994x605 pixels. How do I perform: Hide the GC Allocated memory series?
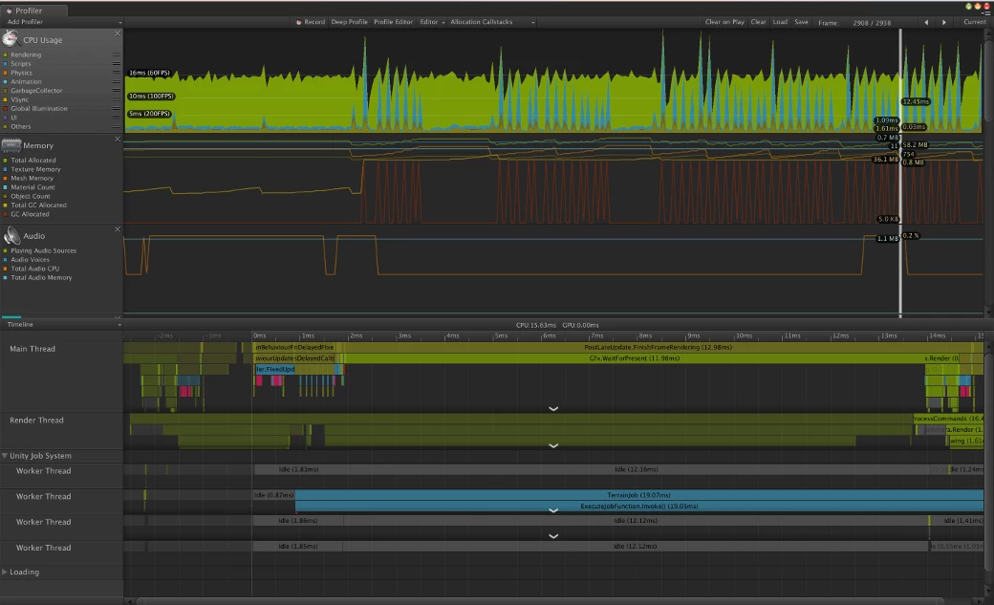pos(5,214)
